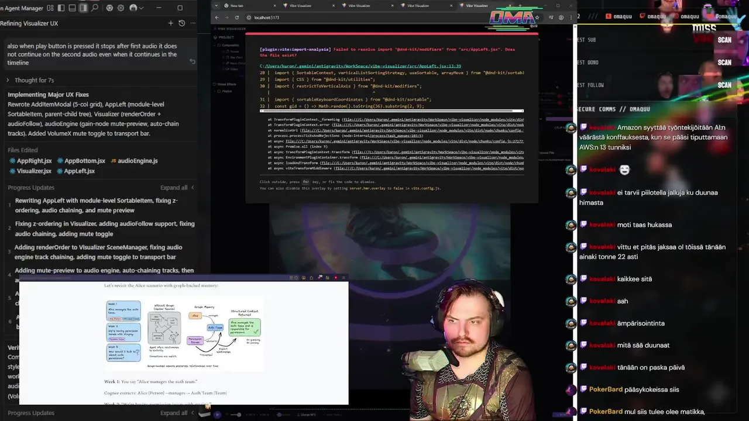Select the 'Refining Visualizer UX' conversation title
The height and width of the screenshot is (421, 749).
[29, 23]
